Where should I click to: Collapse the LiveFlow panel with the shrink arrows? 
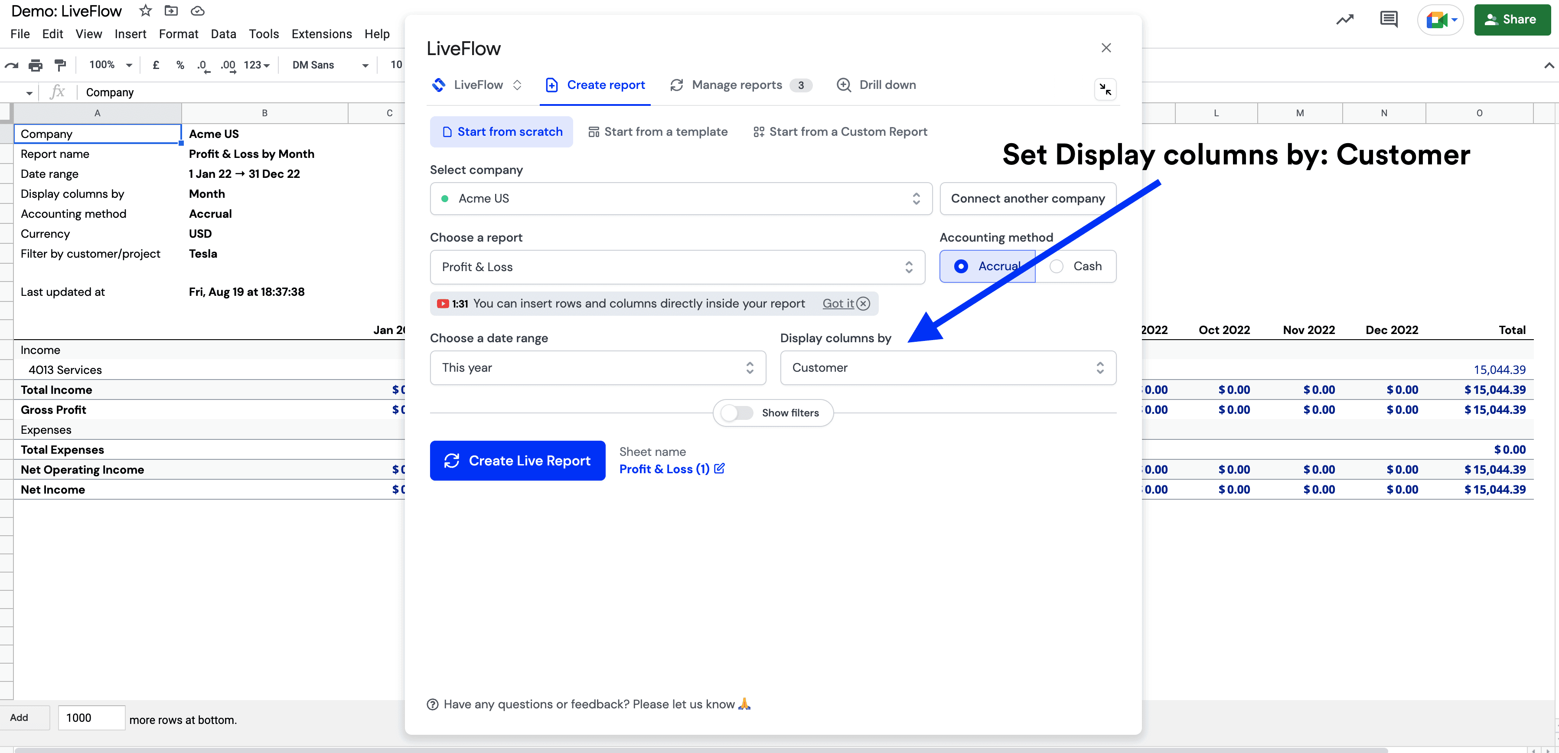tap(1105, 89)
